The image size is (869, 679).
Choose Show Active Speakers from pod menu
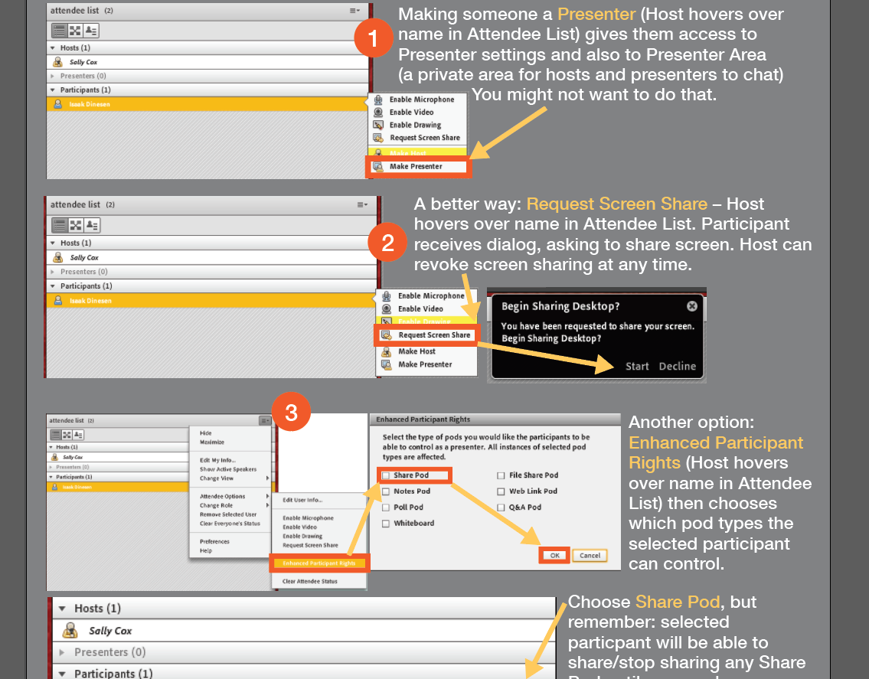coord(228,469)
